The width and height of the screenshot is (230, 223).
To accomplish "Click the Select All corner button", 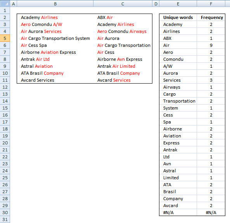I will [5, 4].
